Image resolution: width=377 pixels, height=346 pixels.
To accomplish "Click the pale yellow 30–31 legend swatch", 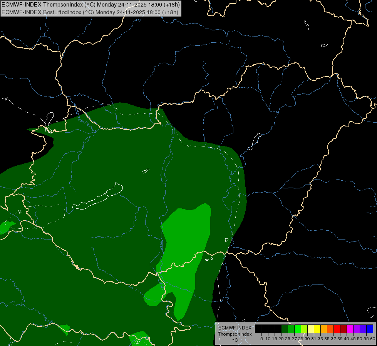I will 311,329.
